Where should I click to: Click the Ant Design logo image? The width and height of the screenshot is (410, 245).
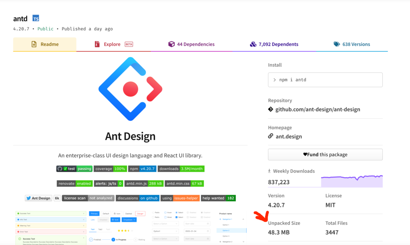tap(130, 88)
